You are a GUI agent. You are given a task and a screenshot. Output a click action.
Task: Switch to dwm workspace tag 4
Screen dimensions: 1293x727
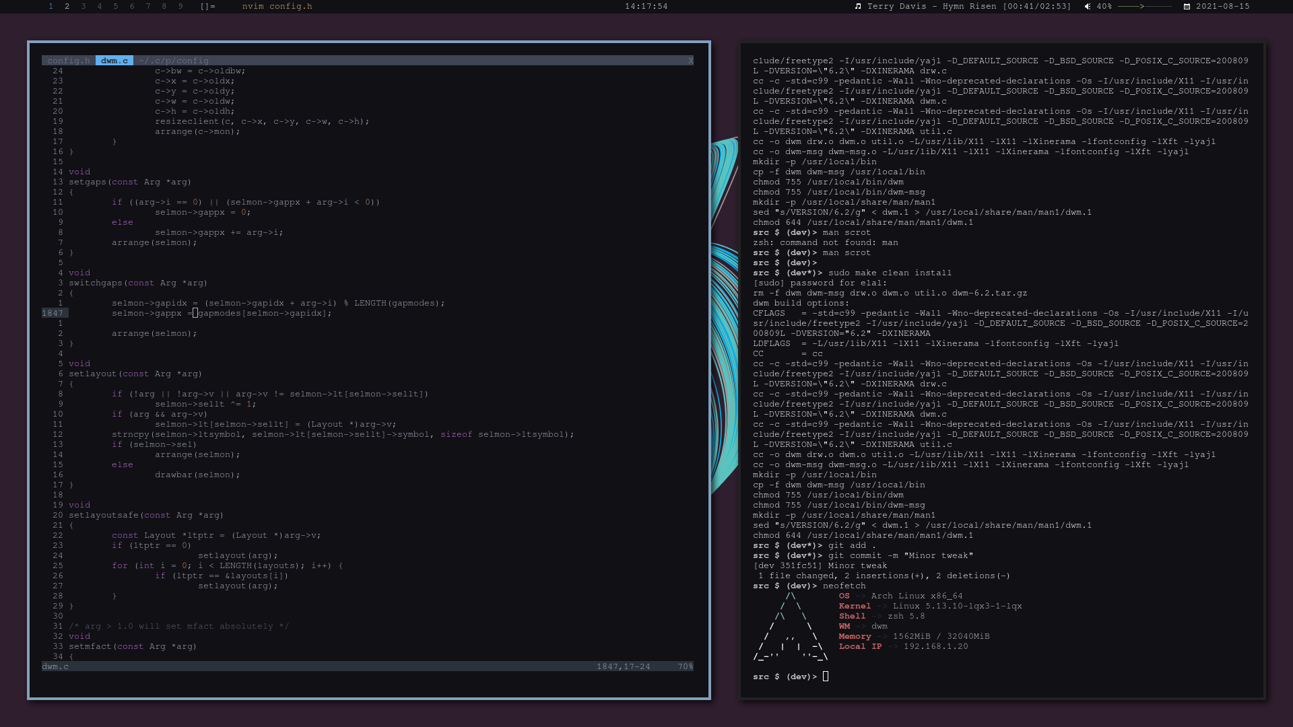[99, 6]
